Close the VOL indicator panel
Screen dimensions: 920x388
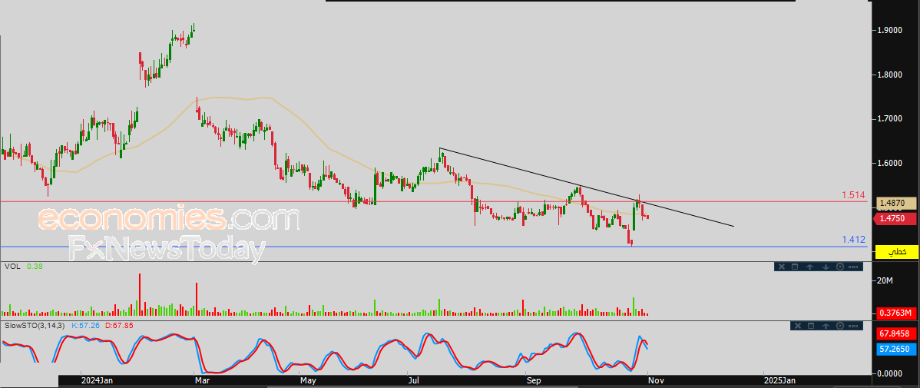(782, 267)
